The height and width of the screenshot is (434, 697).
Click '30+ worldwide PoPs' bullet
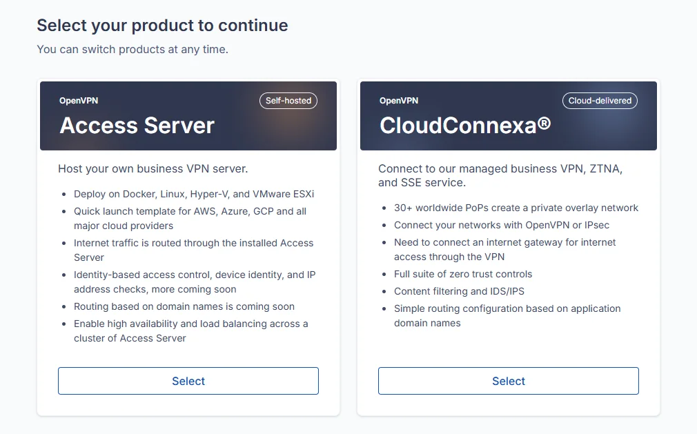point(516,208)
